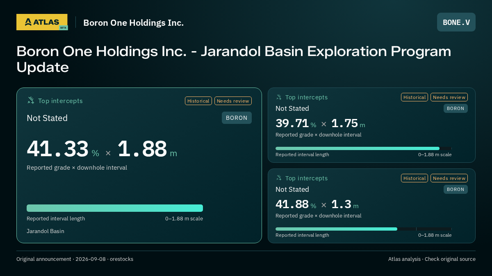Click Needs review tag on the 39.71% card
The height and width of the screenshot is (276, 492).
click(x=449, y=97)
